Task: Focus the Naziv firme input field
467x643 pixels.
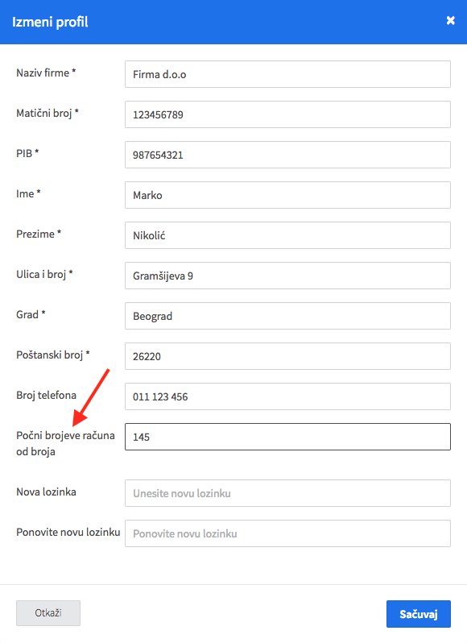Action: tap(287, 74)
